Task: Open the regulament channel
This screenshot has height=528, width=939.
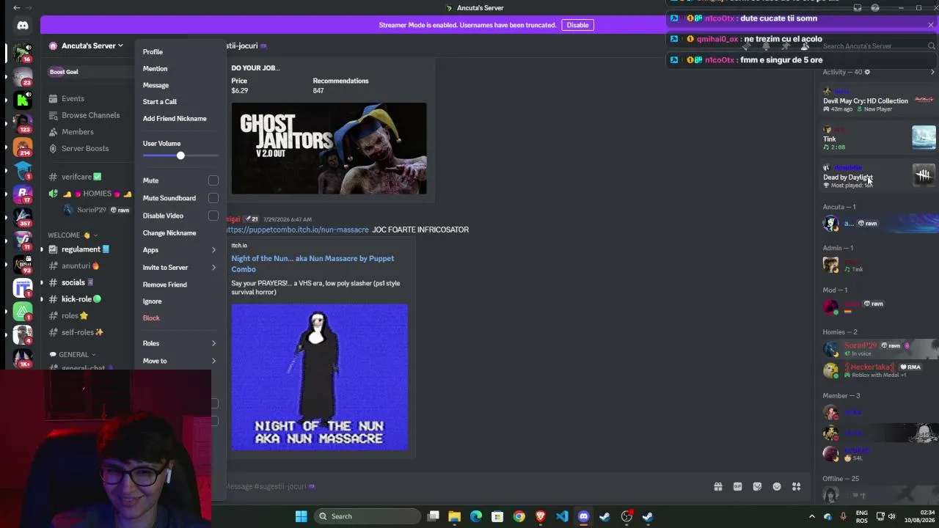Action: [x=85, y=249]
